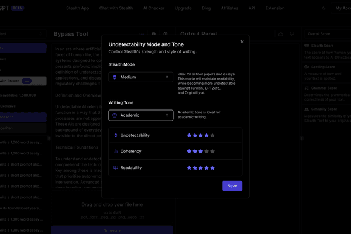This screenshot has width=351, height=234.
Task: Click the Readability book icon
Action: 115,167
